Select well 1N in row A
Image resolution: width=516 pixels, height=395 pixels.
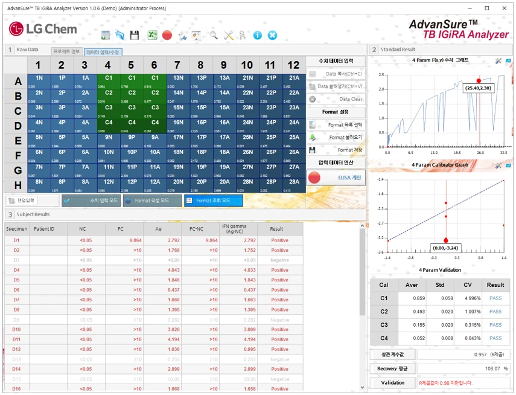[x=39, y=82]
